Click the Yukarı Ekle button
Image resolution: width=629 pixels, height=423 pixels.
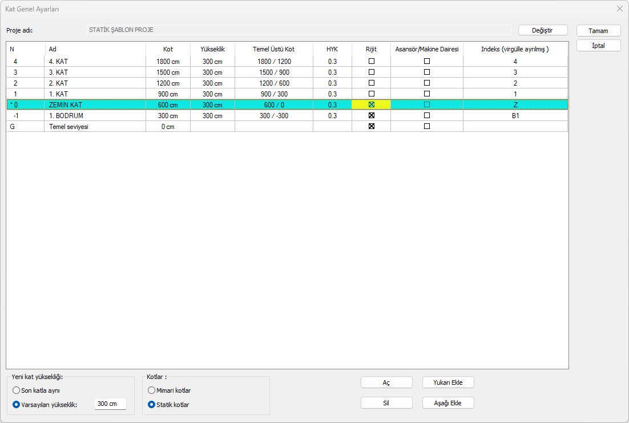coord(448,382)
